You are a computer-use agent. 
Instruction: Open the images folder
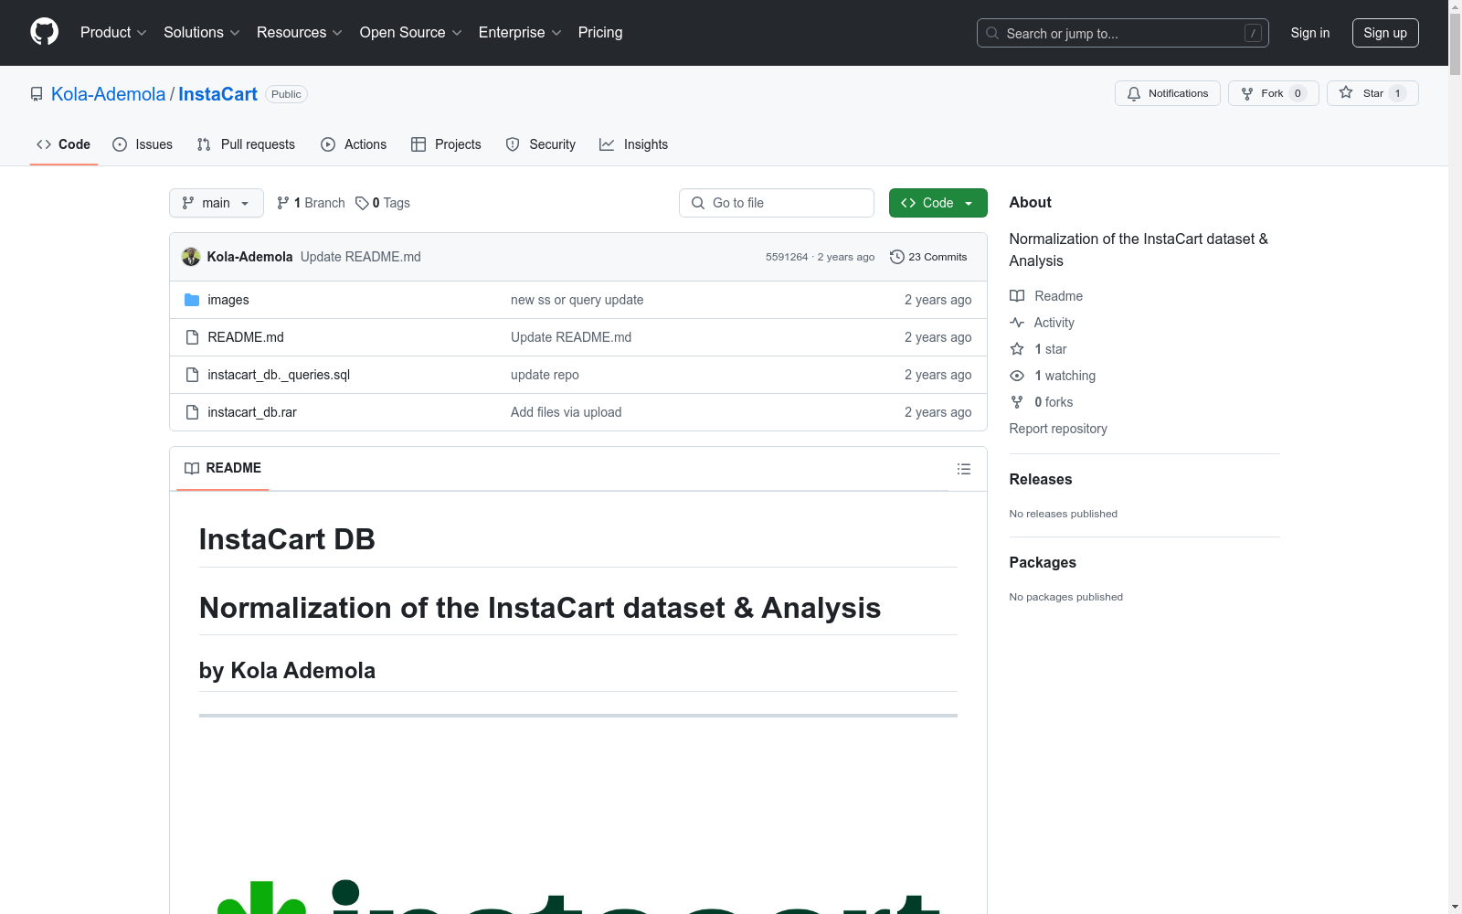tap(228, 300)
